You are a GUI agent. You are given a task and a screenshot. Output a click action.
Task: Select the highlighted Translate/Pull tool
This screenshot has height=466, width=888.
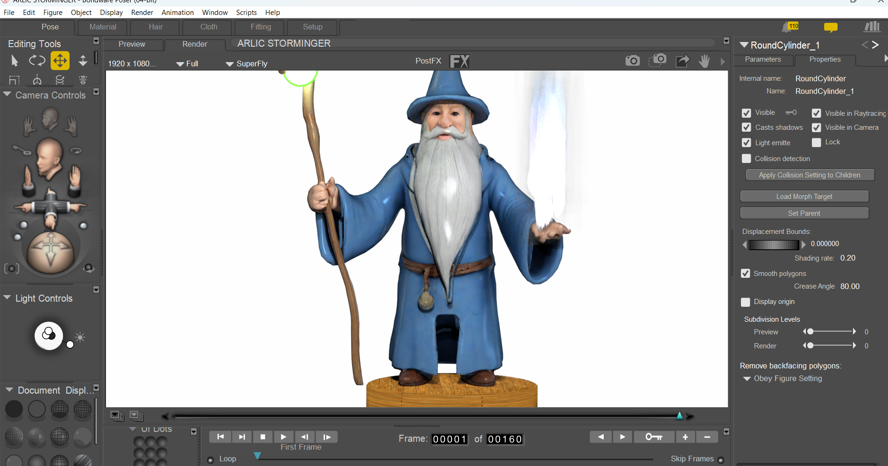point(60,61)
